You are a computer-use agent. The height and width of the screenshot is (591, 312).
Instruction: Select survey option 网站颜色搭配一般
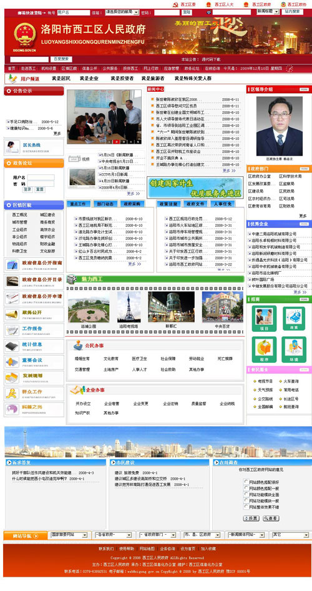[x=246, y=488]
